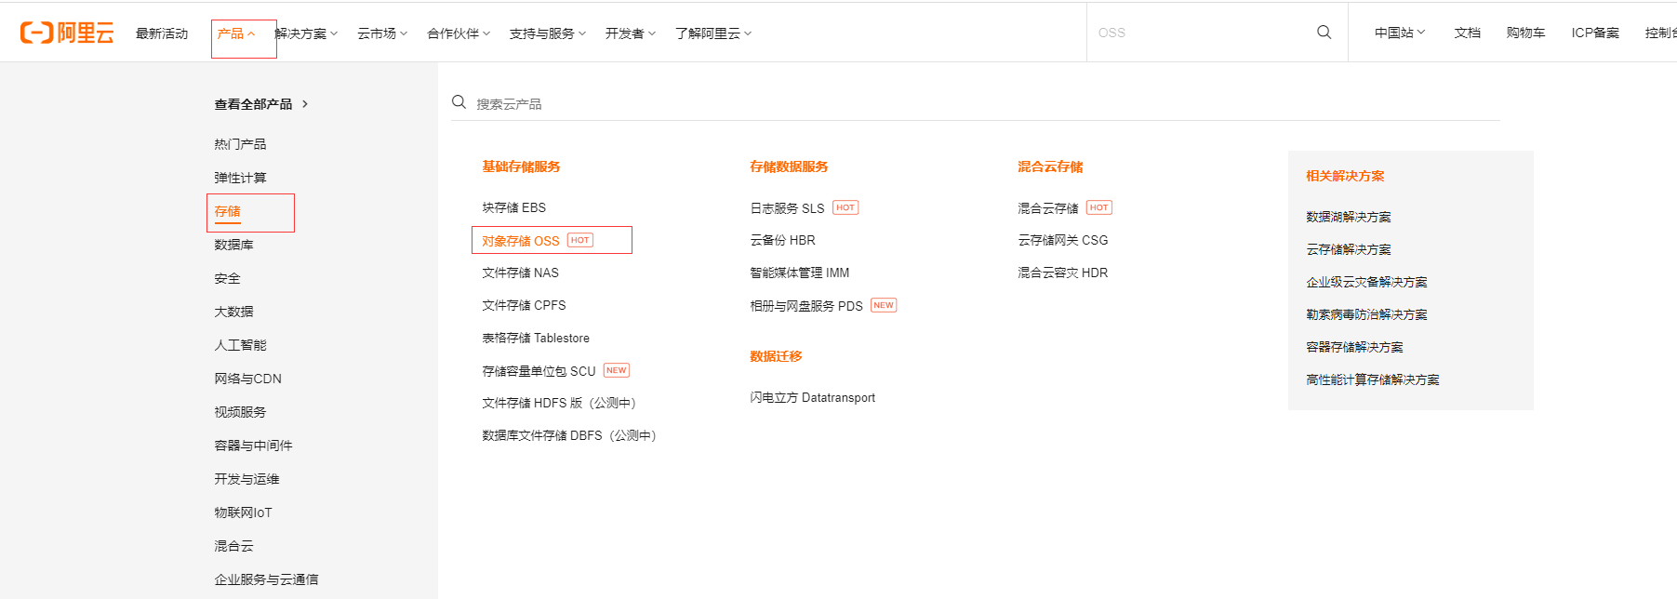1677x599 pixels.
Task: Open 数据湖解决方案 link
Action: pos(1349,217)
